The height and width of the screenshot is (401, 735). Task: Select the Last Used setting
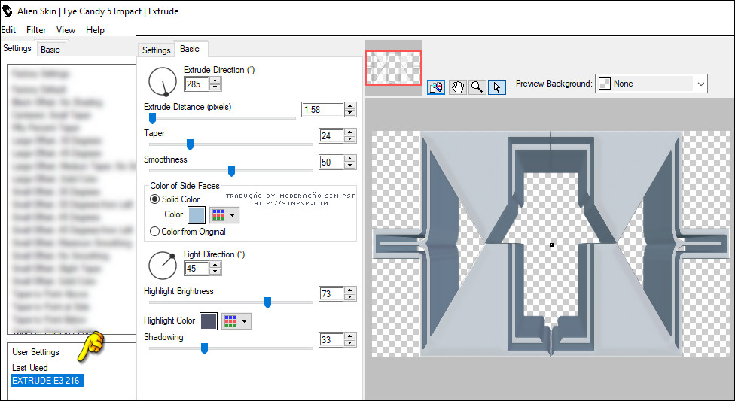tap(30, 368)
